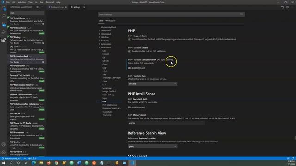Select PHP IntelliSense in settings tree
This screenshot has width=296, height=166.
point(110,105)
